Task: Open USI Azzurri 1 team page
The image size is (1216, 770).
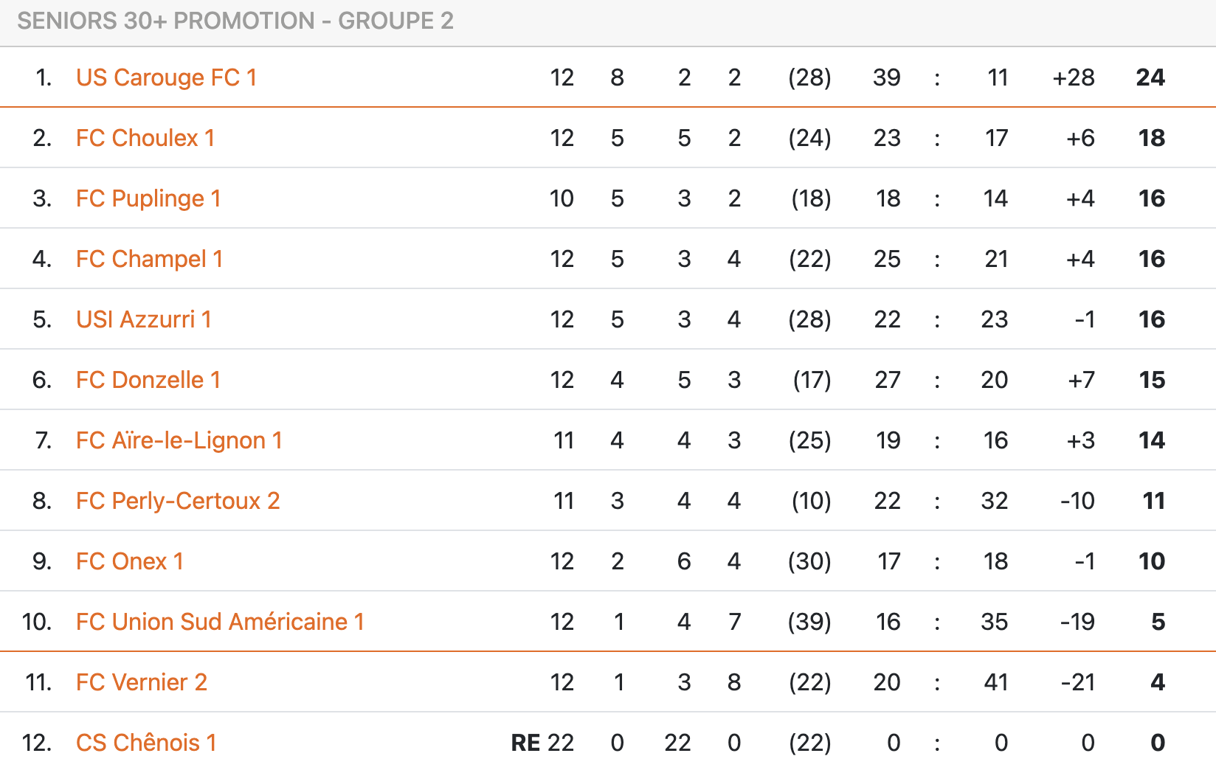Action: tap(144, 319)
